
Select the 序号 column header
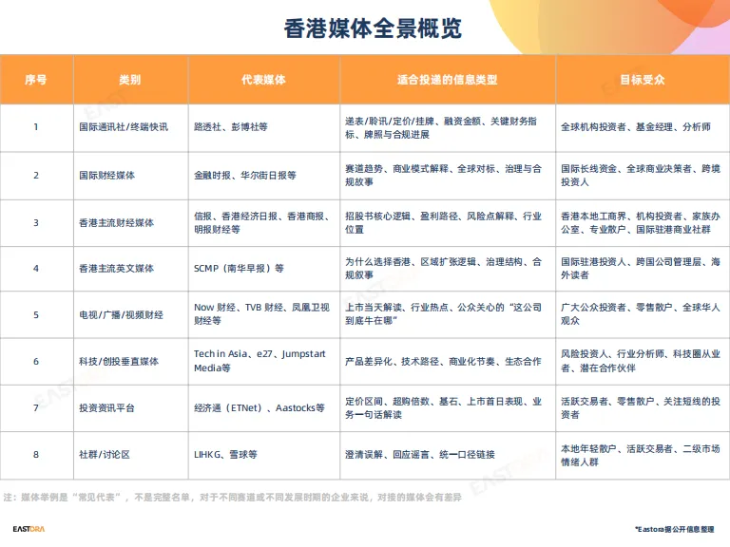36,80
